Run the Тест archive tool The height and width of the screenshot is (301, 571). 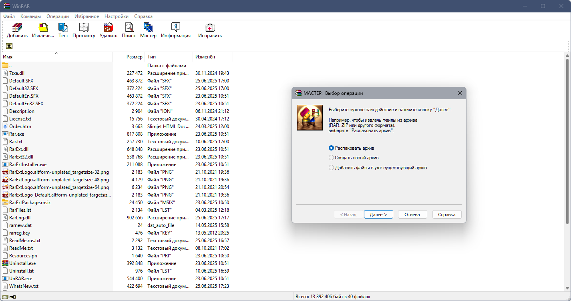click(x=63, y=30)
